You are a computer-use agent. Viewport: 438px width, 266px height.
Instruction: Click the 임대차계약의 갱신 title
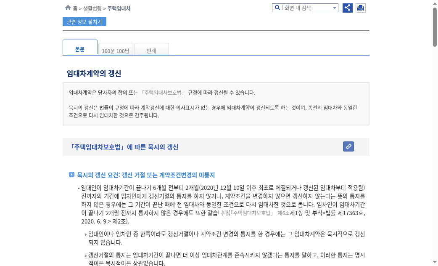coord(94,74)
